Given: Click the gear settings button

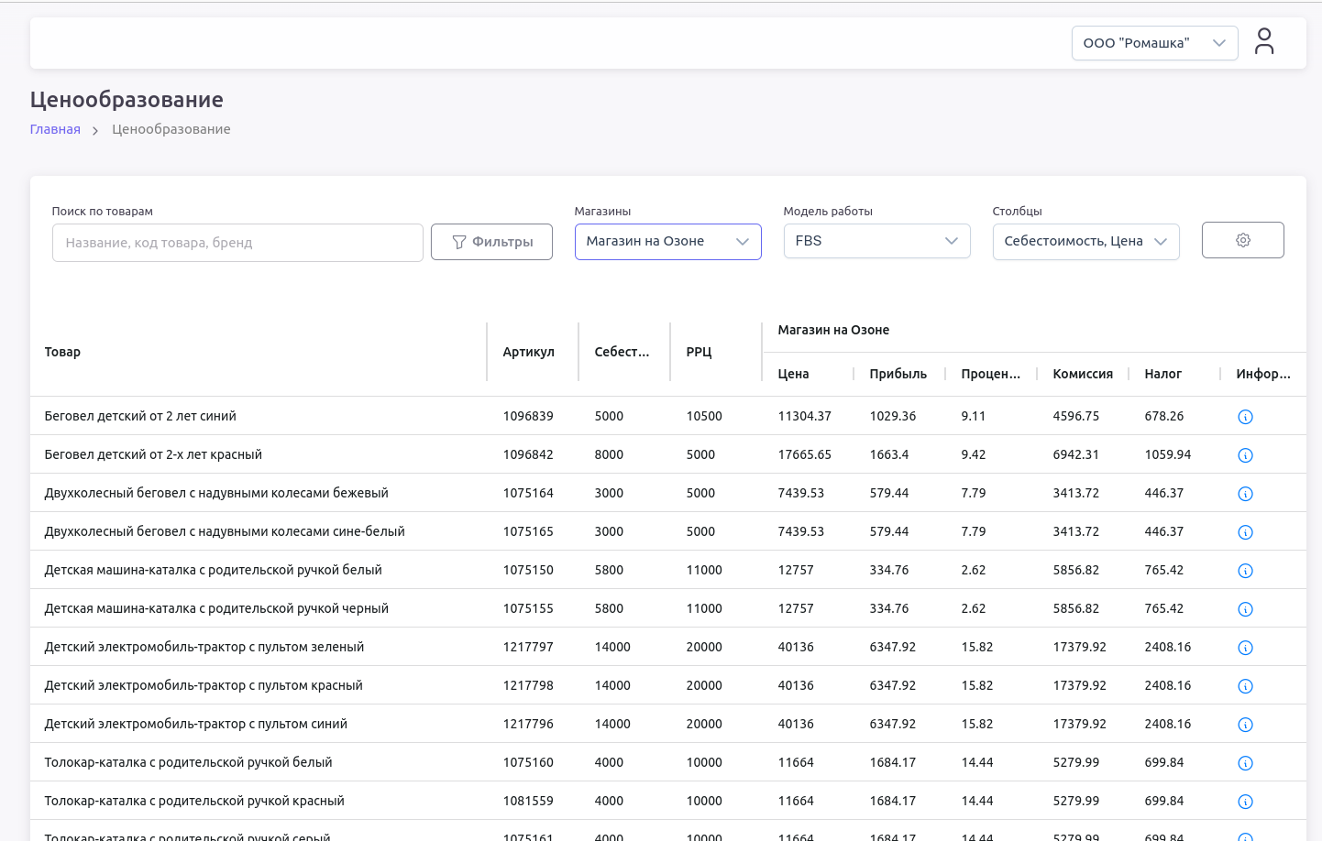Looking at the screenshot, I should pyautogui.click(x=1242, y=240).
